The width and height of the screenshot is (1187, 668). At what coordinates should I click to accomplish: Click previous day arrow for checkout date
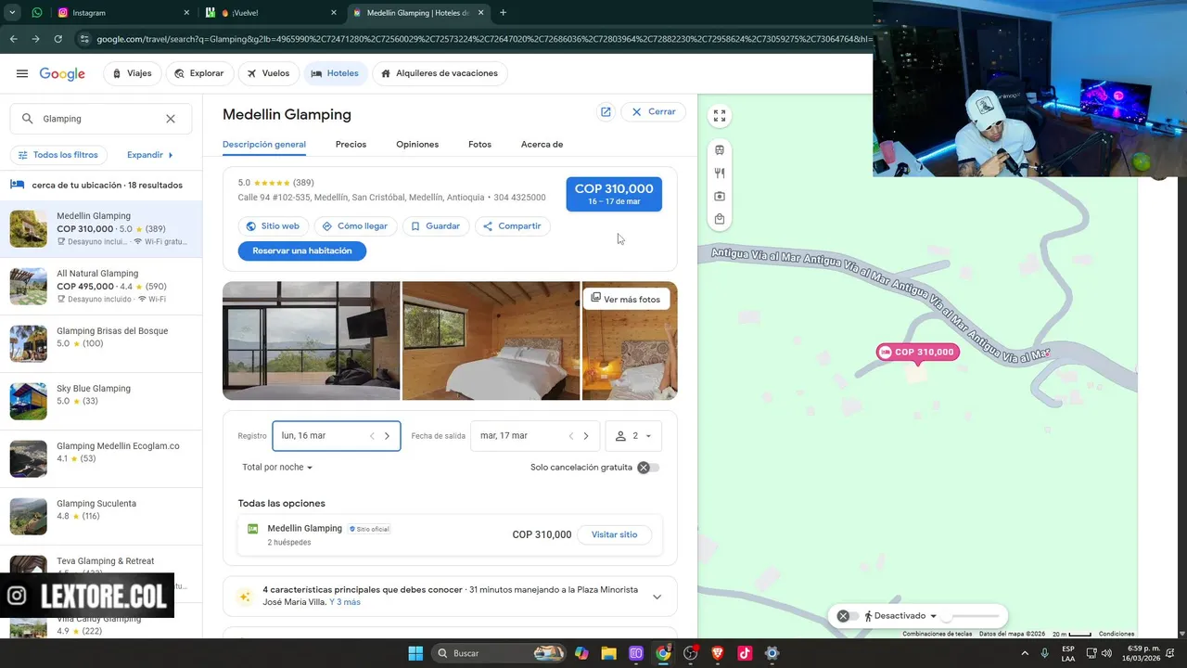tap(571, 436)
